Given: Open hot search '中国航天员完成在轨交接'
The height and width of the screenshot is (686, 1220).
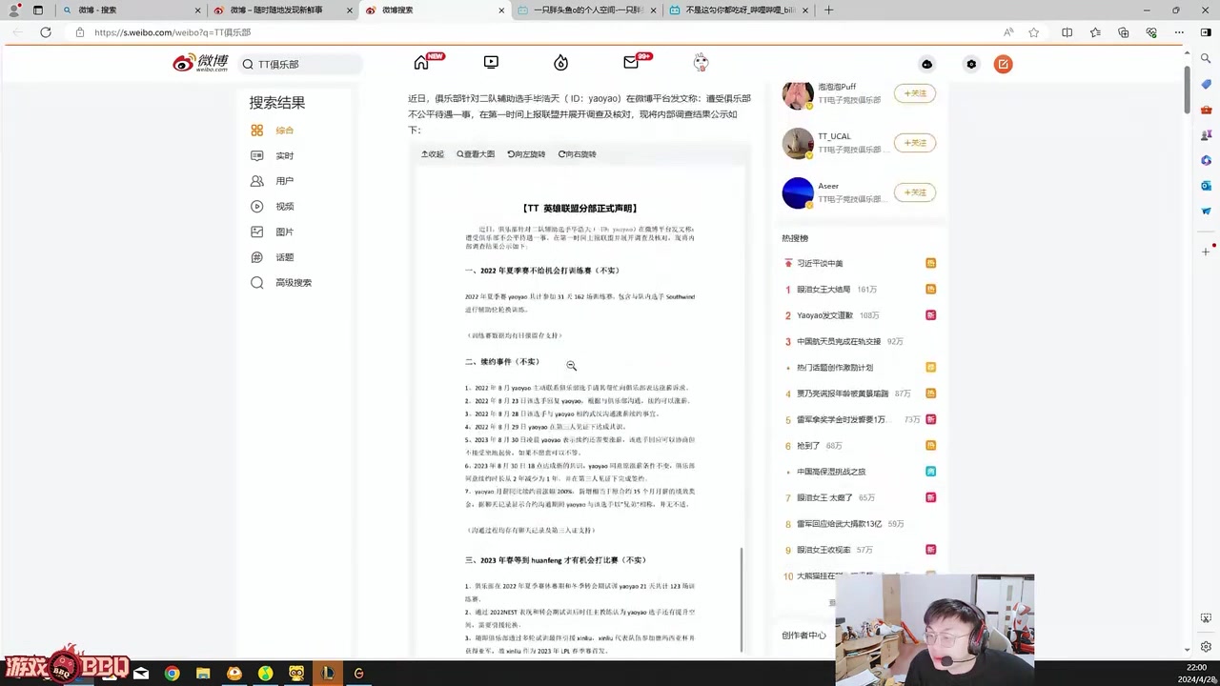Looking at the screenshot, I should 840,341.
